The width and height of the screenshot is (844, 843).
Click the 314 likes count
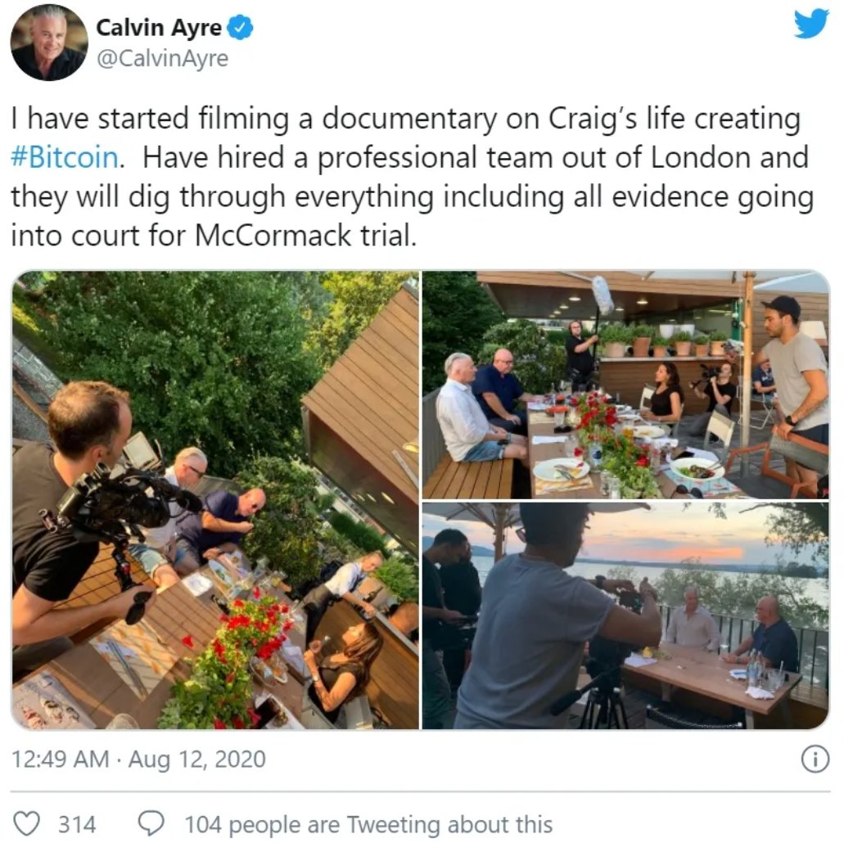(77, 824)
